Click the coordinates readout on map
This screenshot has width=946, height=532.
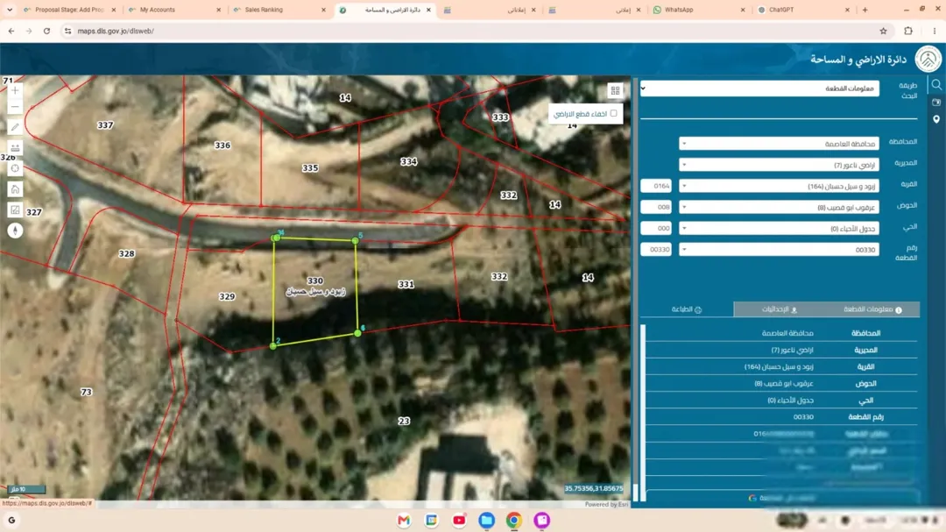pos(594,488)
